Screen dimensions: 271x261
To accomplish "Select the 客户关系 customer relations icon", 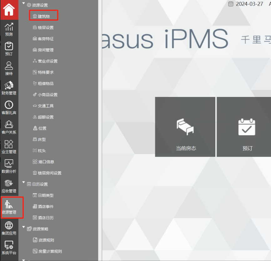I will click(9, 127).
